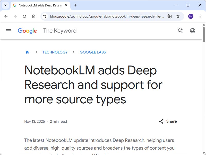Expand The Keyword hamburger menu
Viewport: 206px width, 155px height.
coord(8,31)
